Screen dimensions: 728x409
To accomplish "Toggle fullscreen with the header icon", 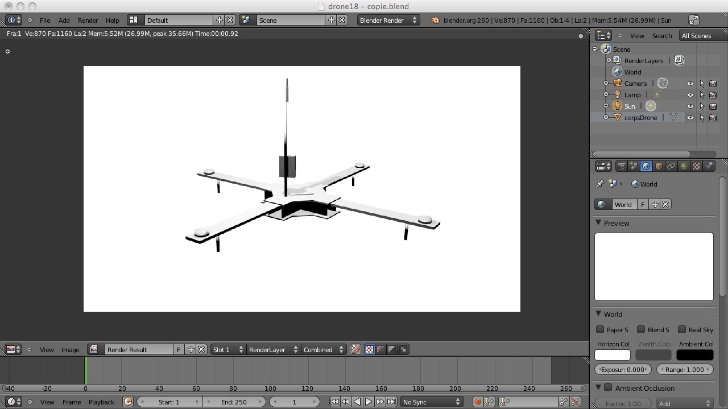I will (694, 20).
